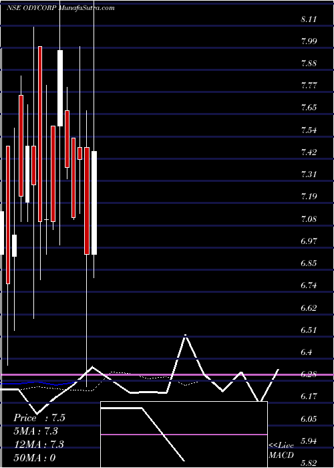Click the 7.31 price axis label

click(309, 174)
